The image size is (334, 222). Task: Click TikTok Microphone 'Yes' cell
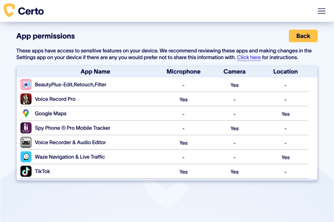point(183,172)
